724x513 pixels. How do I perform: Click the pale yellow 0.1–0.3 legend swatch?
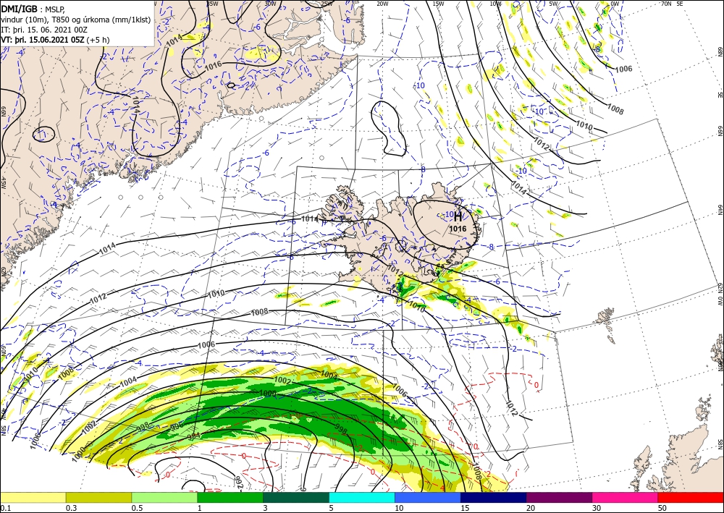pos(33,497)
